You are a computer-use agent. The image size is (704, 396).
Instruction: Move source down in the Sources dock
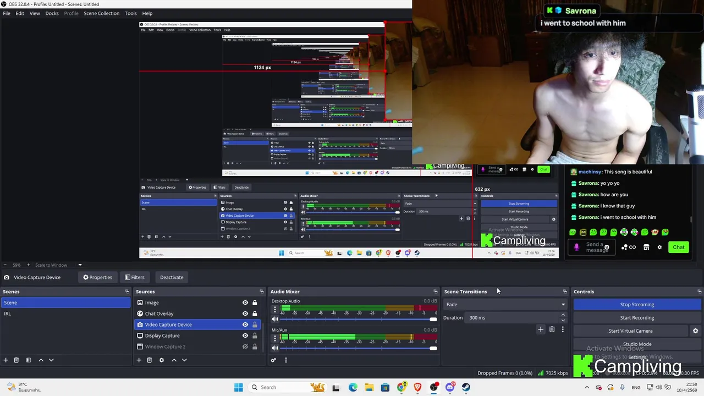pos(184,360)
